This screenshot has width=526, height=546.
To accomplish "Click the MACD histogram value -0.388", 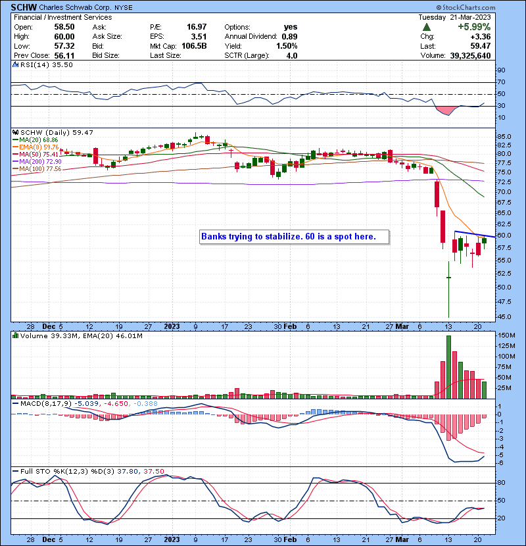I will point(145,404).
